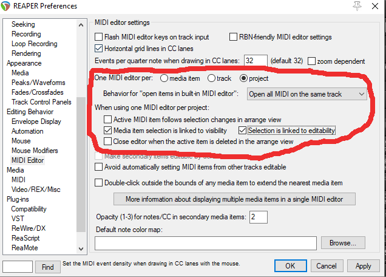Check Avoid automatically setting MIDI items editable
Viewport: 386px width, 277px height.
(99, 167)
